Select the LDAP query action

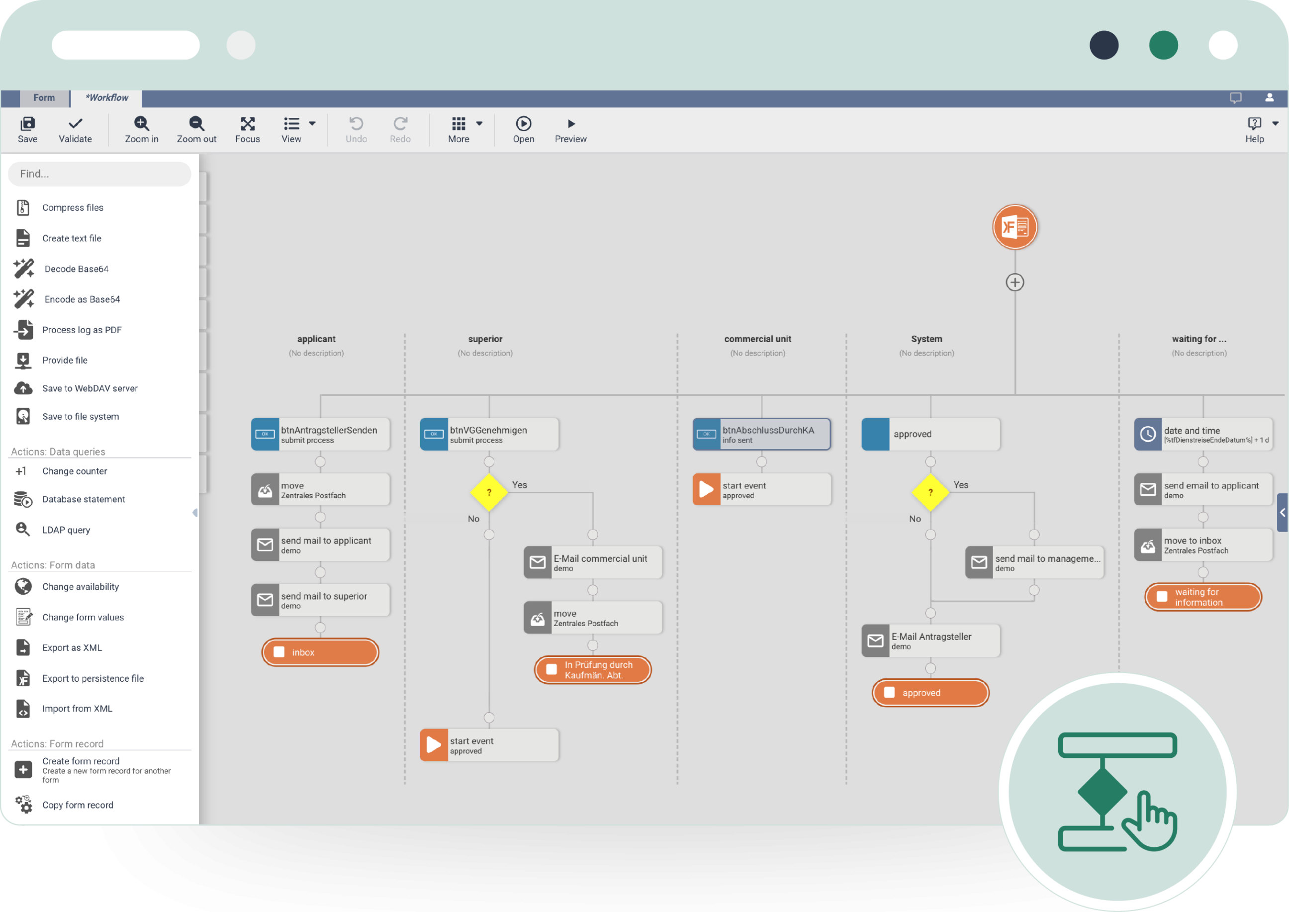66,530
